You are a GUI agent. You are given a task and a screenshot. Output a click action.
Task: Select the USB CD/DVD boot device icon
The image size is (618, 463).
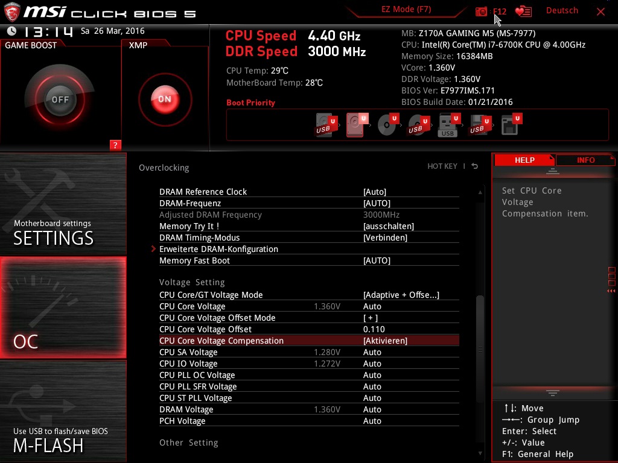419,125
